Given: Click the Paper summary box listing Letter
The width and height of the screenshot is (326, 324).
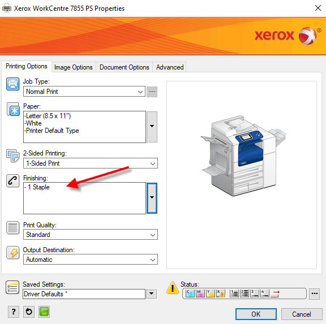Looking at the screenshot, I should click(84, 127).
